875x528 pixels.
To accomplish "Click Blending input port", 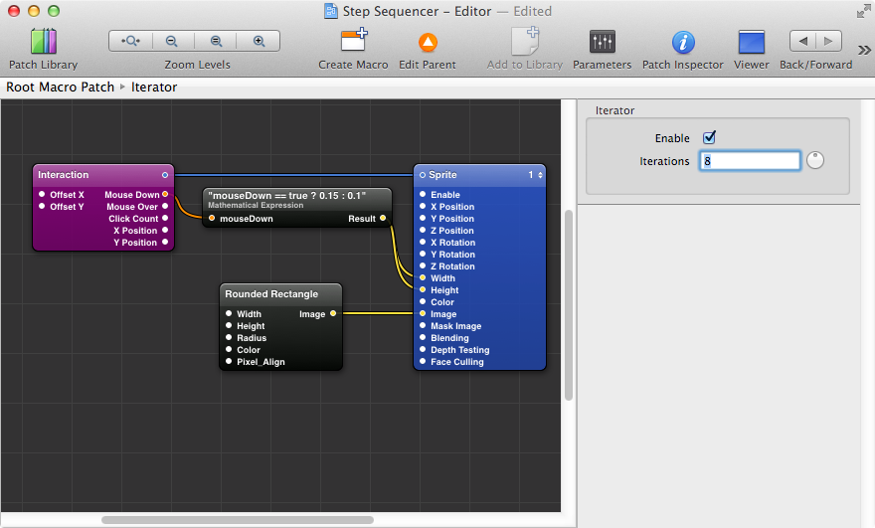I will pos(423,338).
